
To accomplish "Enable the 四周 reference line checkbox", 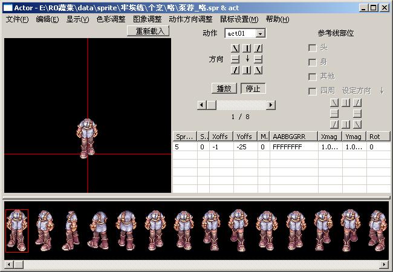I will [x=313, y=91].
